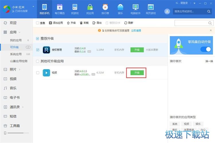Open the 排行榜 tab
This screenshot has width=215, height=143.
(x=105, y=9)
